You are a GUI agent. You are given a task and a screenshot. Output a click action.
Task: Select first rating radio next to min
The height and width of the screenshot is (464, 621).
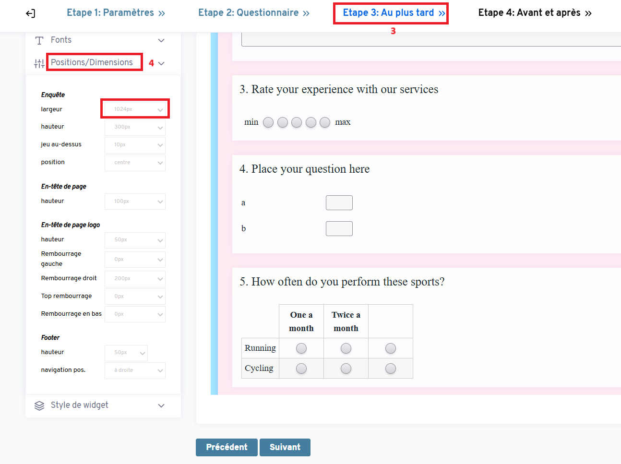pyautogui.click(x=268, y=122)
